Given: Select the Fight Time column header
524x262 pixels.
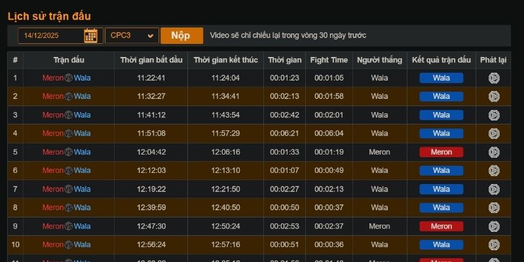Looking at the screenshot, I should click(x=329, y=60).
